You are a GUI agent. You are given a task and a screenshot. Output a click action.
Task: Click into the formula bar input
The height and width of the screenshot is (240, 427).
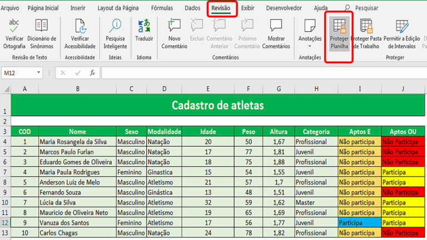264,73
